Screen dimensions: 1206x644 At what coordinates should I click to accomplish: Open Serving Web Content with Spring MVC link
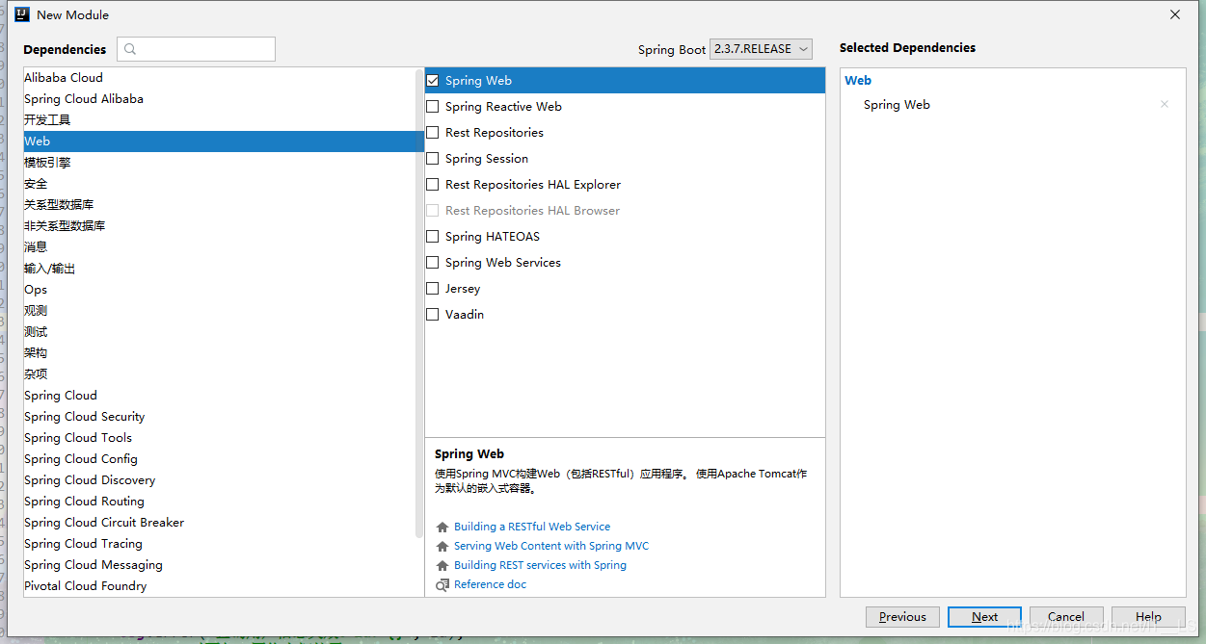[x=551, y=546]
